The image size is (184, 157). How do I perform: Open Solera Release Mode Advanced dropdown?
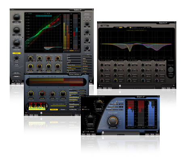(x=87, y=66)
